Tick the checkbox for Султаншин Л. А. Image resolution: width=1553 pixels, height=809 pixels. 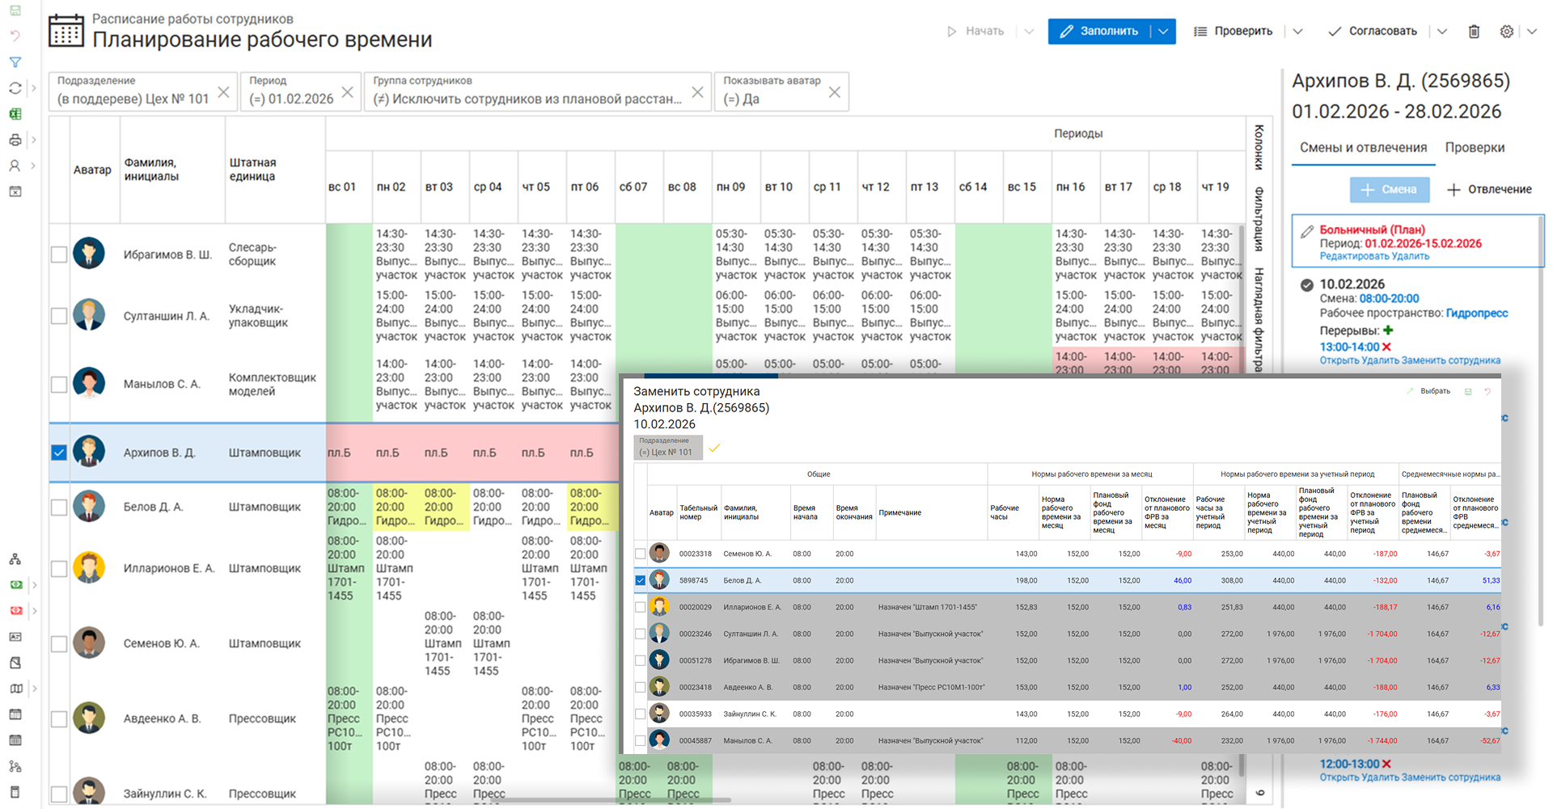tap(59, 316)
